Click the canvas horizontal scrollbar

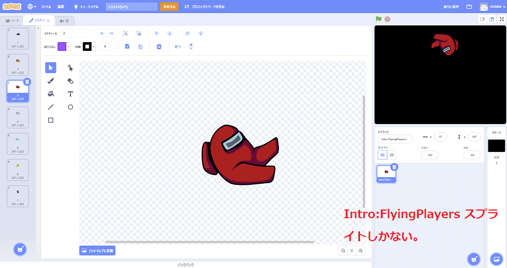[209, 242]
